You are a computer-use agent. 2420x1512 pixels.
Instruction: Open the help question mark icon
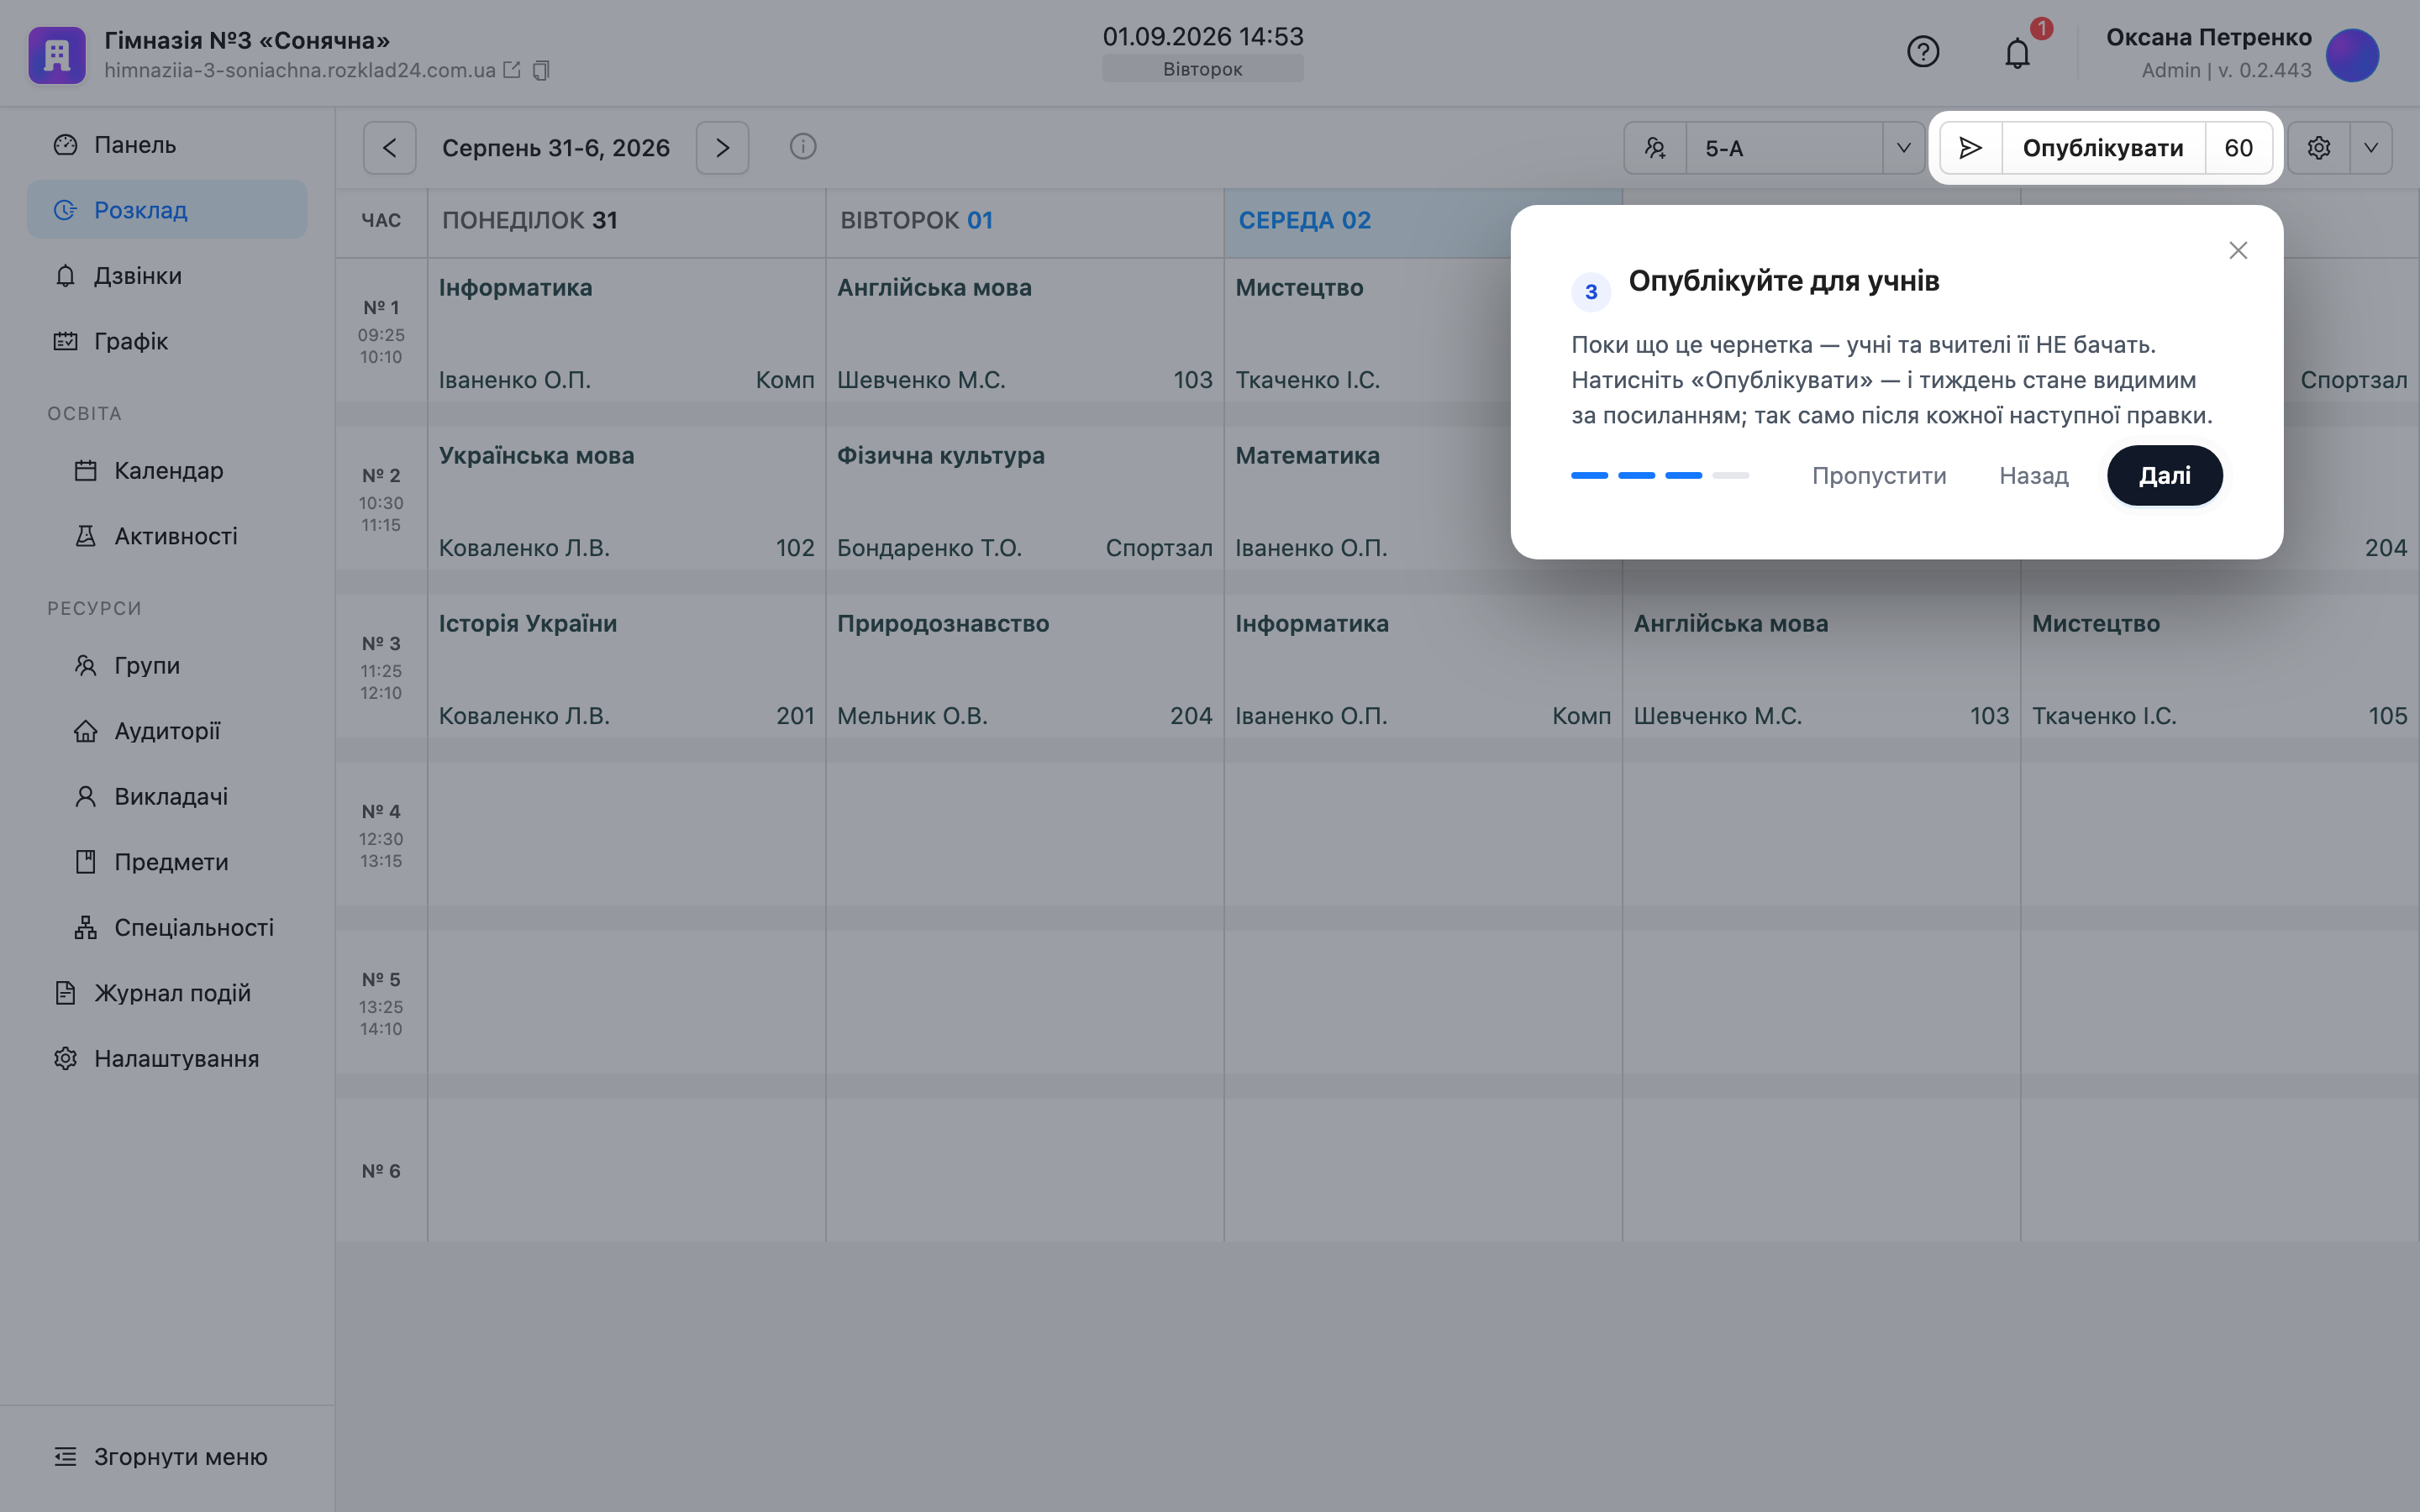point(1922,52)
